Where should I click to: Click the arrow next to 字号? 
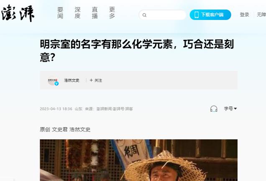point(235,109)
